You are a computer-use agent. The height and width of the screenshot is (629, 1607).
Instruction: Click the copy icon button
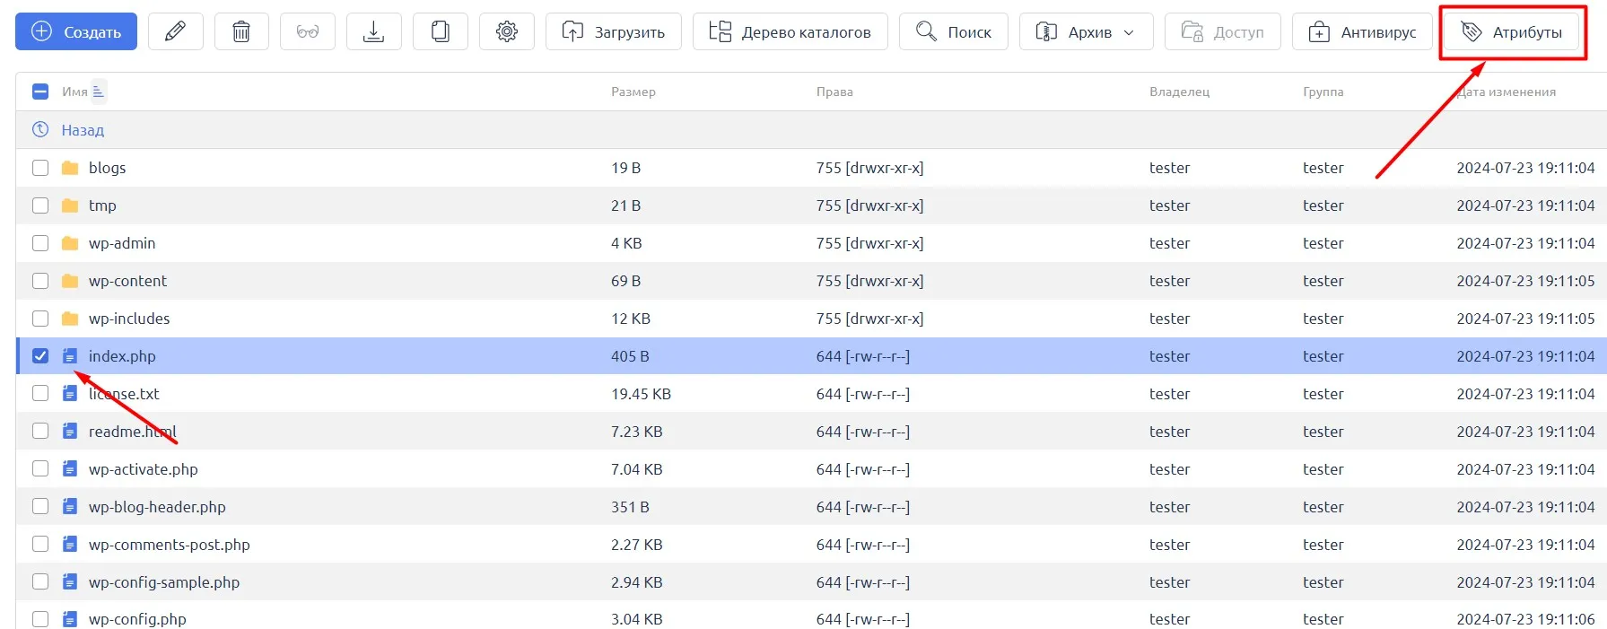pyautogui.click(x=440, y=31)
